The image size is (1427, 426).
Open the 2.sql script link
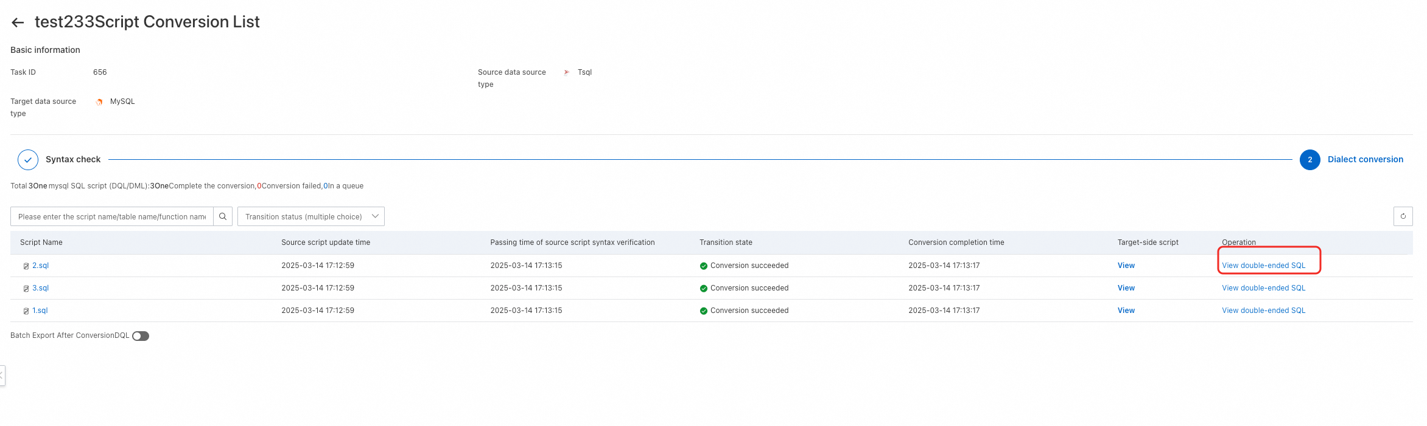[40, 266]
